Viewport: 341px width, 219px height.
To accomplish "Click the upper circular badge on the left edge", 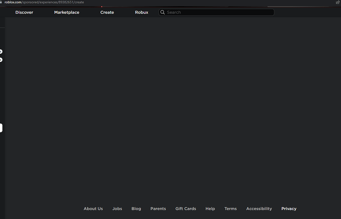I will pyautogui.click(x=1, y=51).
